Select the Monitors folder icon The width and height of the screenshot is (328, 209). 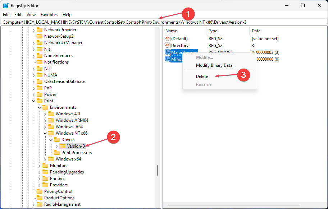click(x=45, y=166)
